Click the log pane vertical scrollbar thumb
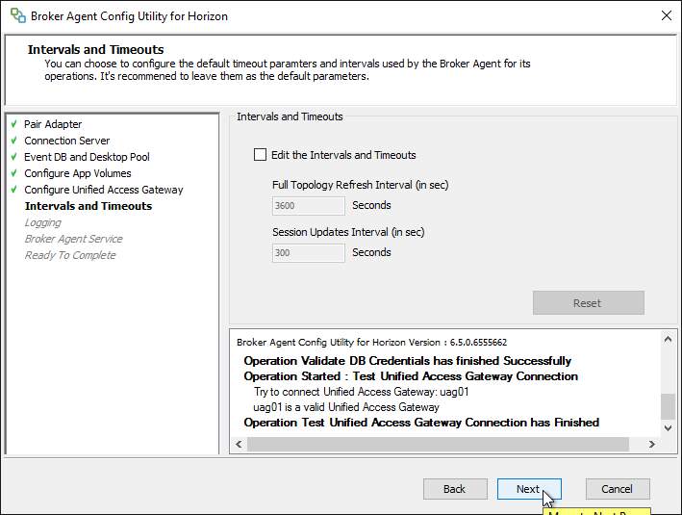Image resolution: width=682 pixels, height=515 pixels. pos(669,406)
